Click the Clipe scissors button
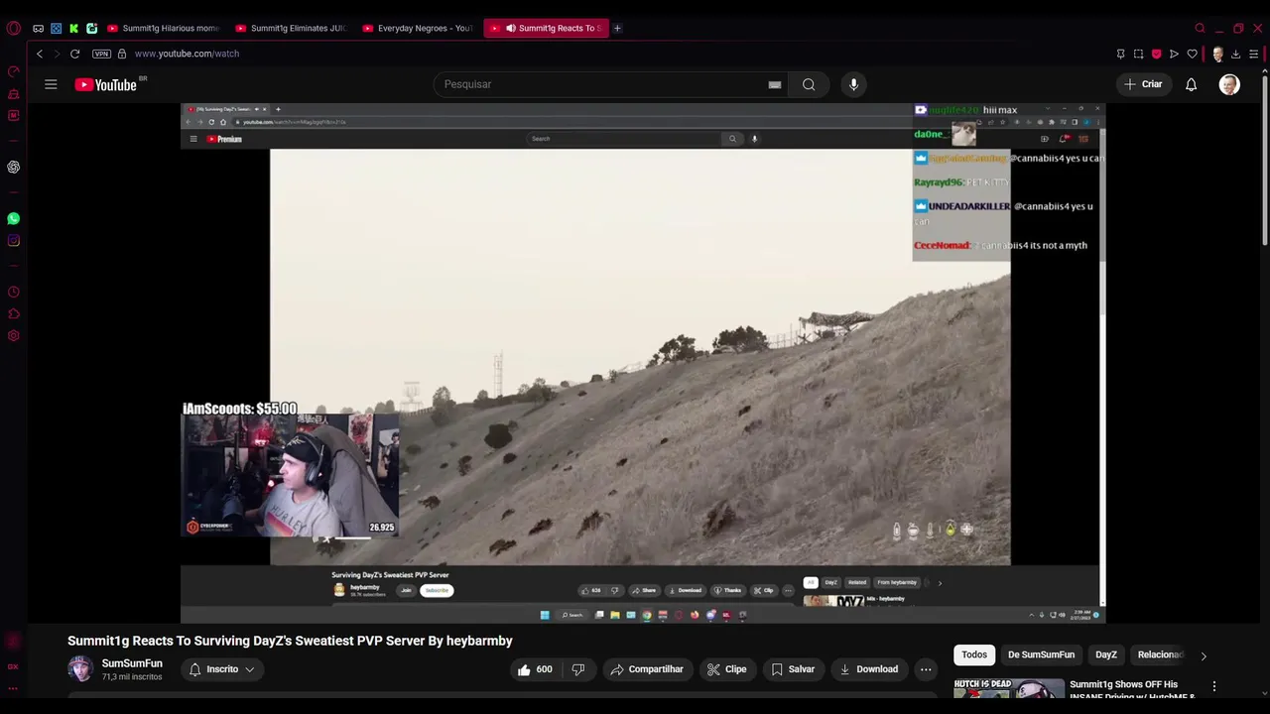This screenshot has height=714, width=1270. [x=726, y=669]
